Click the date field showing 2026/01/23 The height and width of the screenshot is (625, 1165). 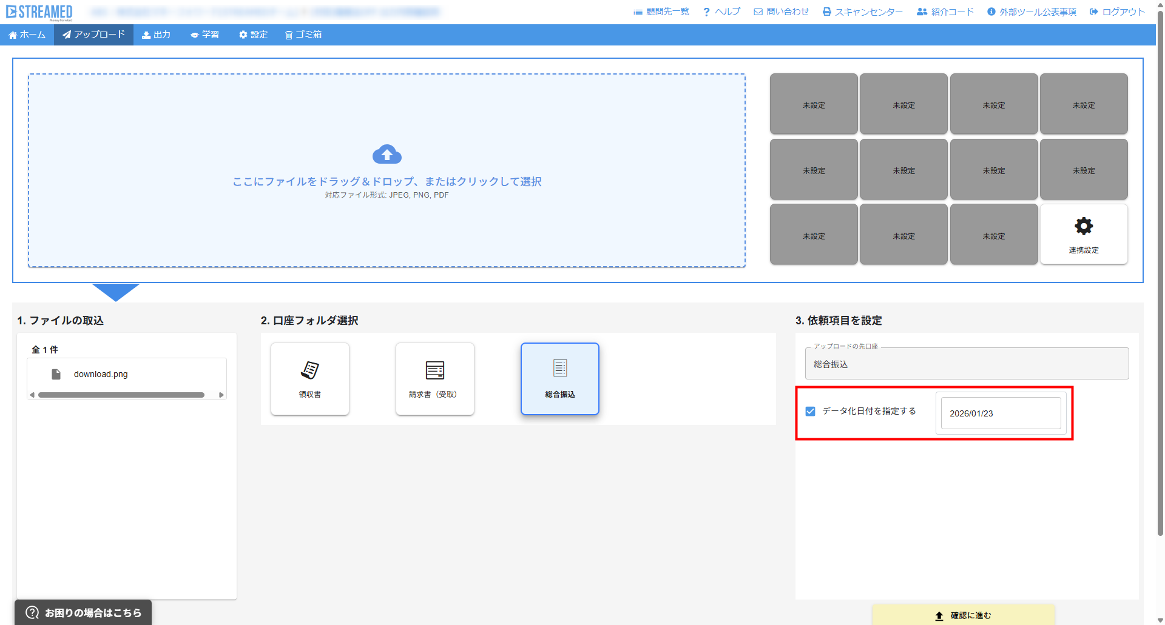click(x=1000, y=413)
